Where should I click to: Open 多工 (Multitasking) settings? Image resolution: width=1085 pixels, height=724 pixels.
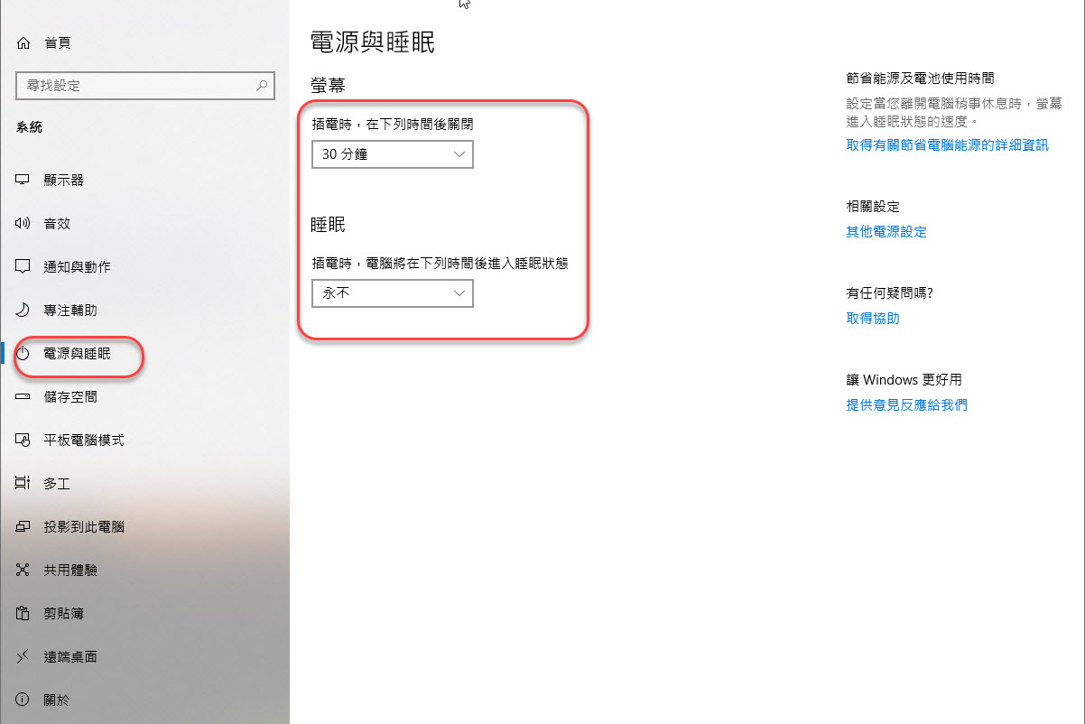coord(56,483)
